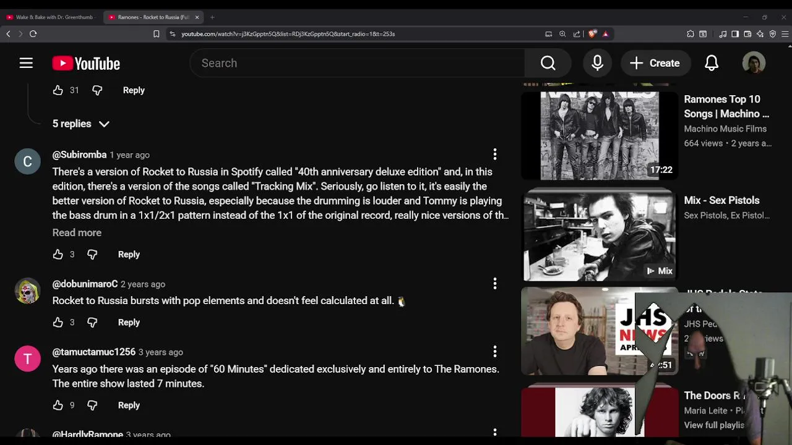Click the search magnifier button
The image size is (792, 445).
tap(548, 63)
